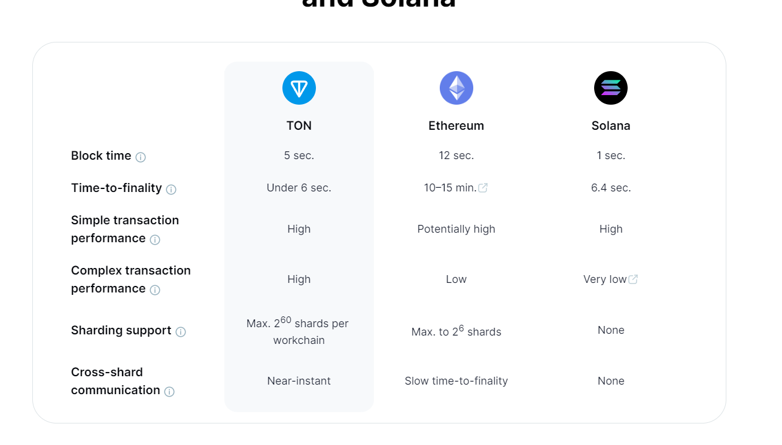The height and width of the screenshot is (445, 782).
Task: Click info icon for Simple transaction performance
Action: pyautogui.click(x=155, y=240)
